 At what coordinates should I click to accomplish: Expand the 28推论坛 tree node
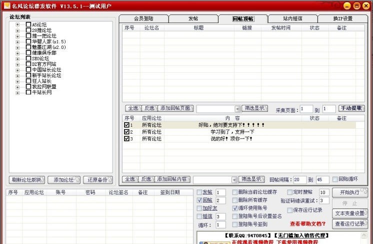click(x=17, y=30)
